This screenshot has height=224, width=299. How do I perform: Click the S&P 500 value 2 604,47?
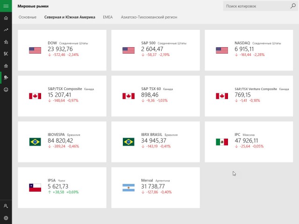pyautogui.click(x=152, y=49)
